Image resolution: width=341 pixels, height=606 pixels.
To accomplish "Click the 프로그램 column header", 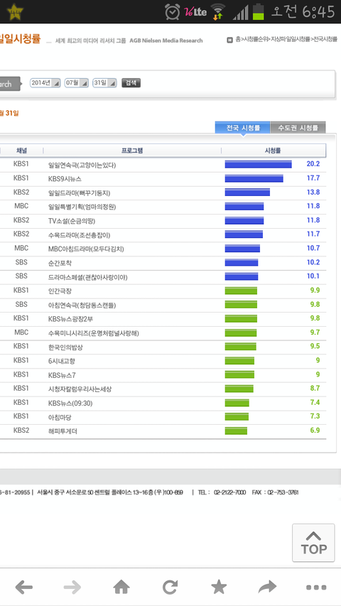I will (x=132, y=151).
